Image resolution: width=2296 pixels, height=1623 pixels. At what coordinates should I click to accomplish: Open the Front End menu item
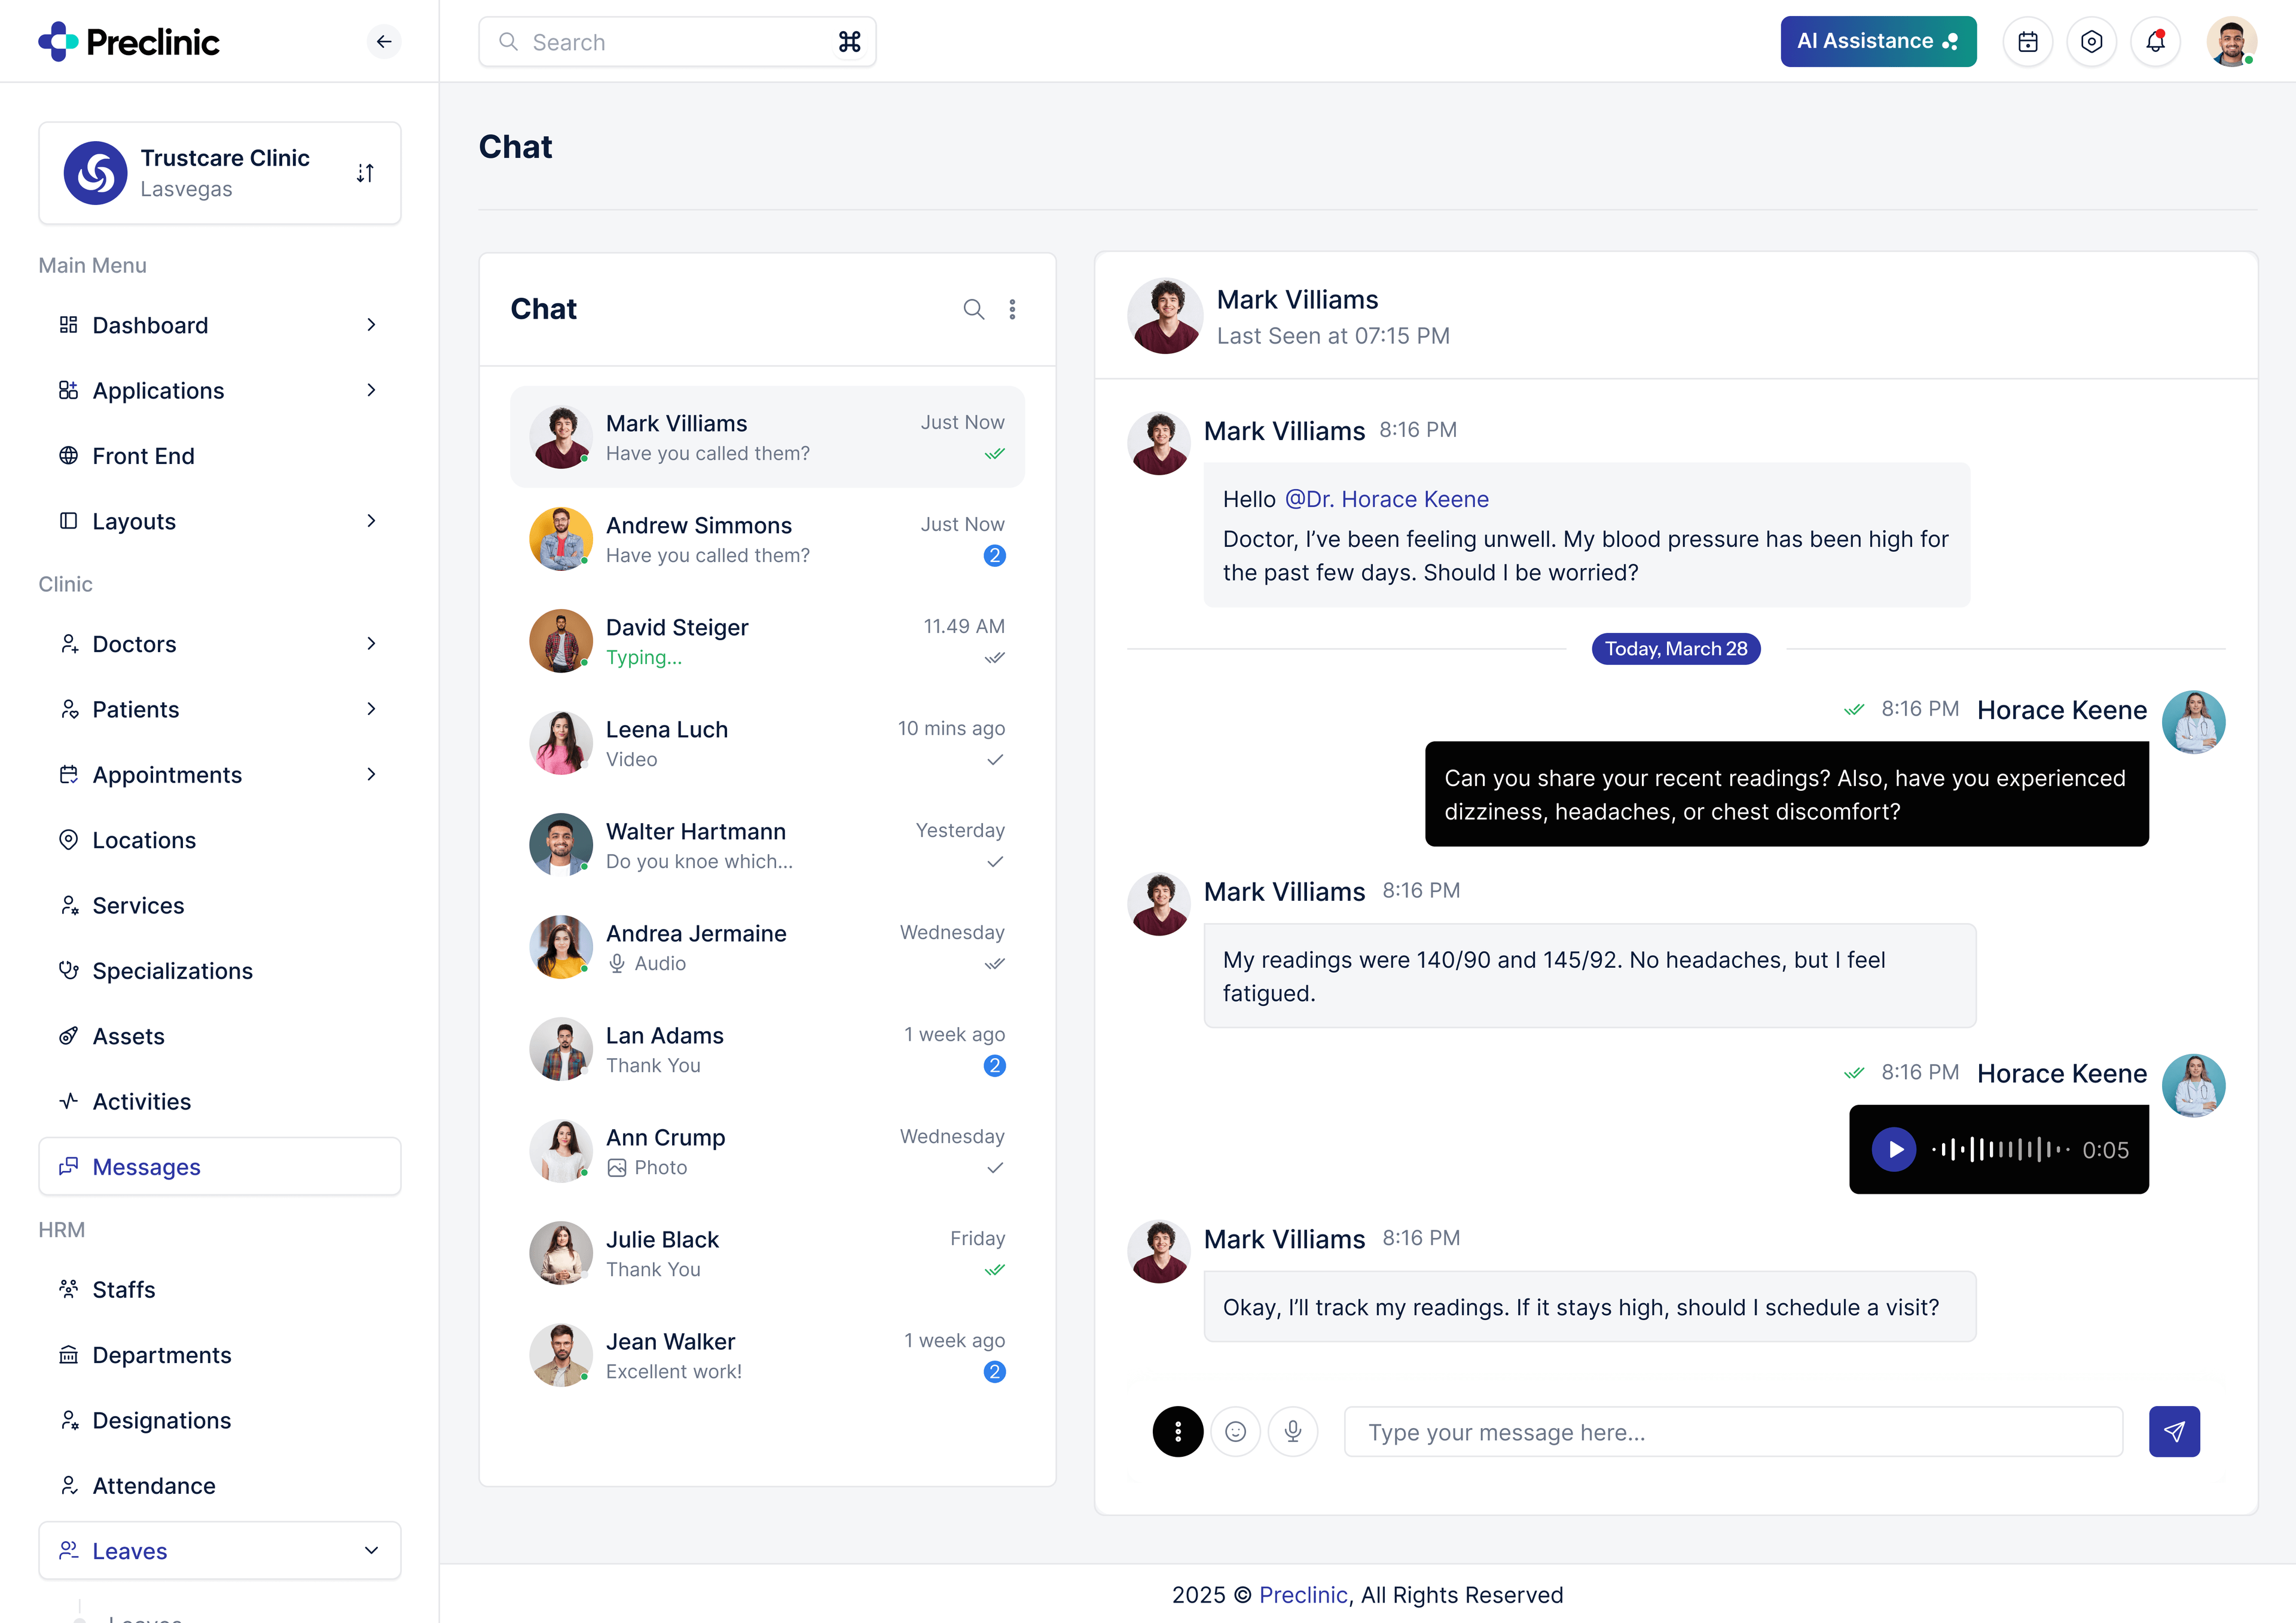click(219, 456)
